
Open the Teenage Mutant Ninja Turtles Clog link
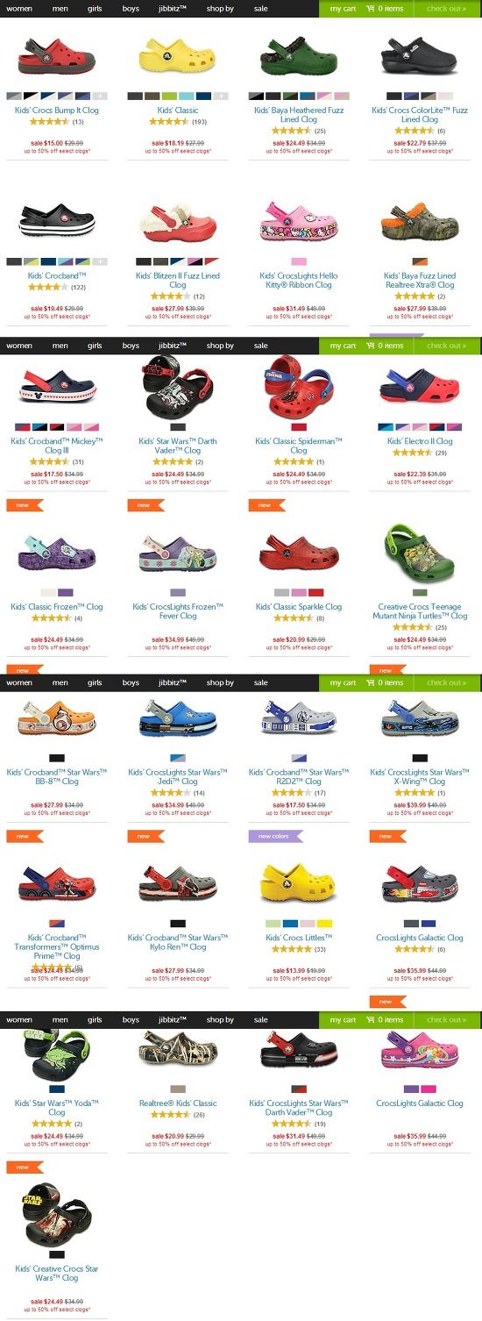(420, 611)
